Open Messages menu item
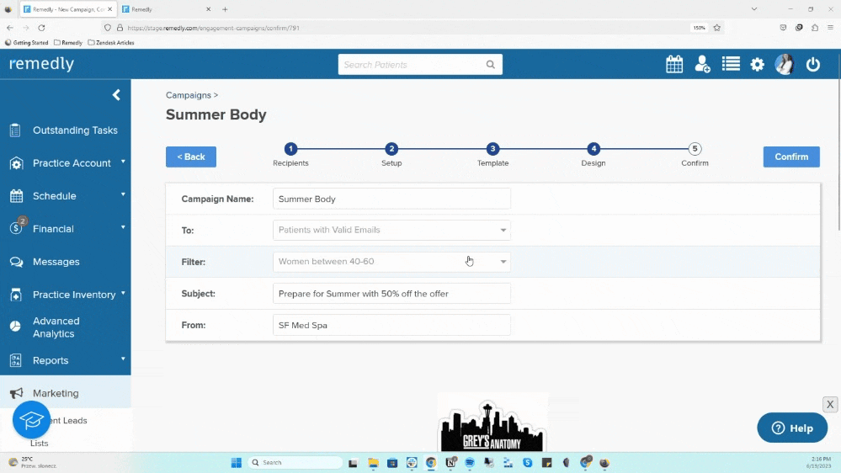This screenshot has width=841, height=473. coord(56,262)
